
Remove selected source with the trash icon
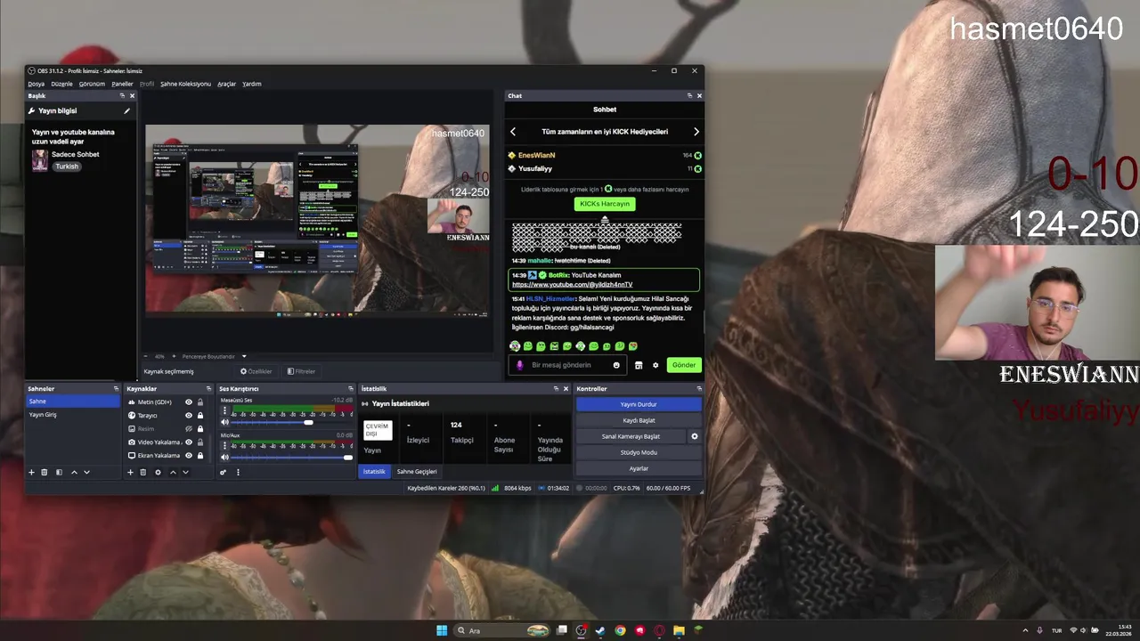(x=142, y=472)
